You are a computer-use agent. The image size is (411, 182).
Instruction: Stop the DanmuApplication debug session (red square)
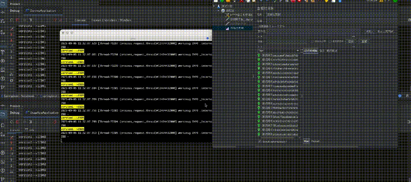coord(17,20)
